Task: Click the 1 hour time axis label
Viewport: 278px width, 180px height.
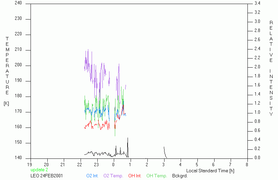Action: [130, 165]
